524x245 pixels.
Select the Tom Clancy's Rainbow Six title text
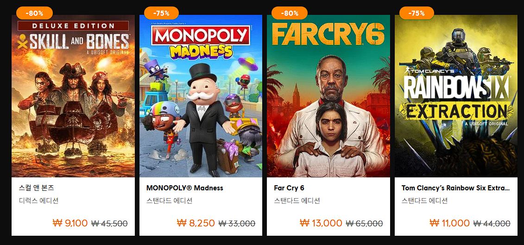click(455, 188)
